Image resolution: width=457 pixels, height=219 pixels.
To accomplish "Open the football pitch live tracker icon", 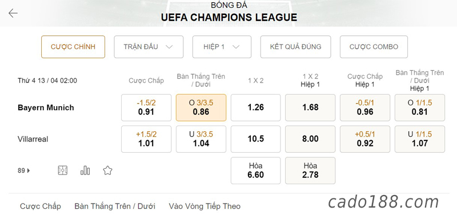I will (63, 171).
